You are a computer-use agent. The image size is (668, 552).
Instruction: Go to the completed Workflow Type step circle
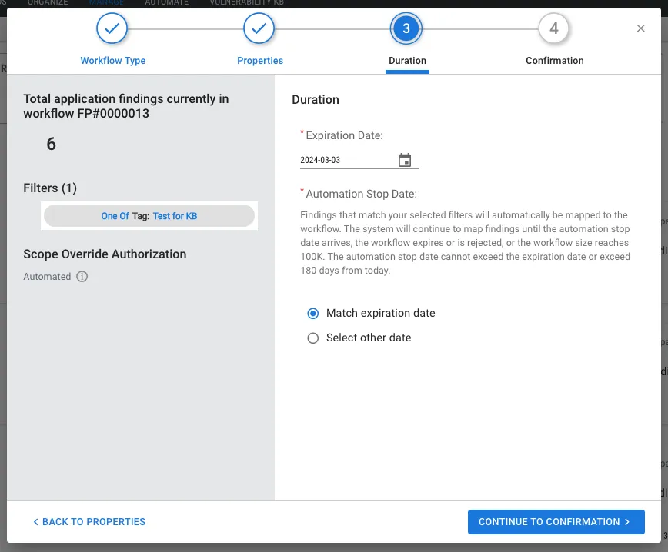coord(112,28)
